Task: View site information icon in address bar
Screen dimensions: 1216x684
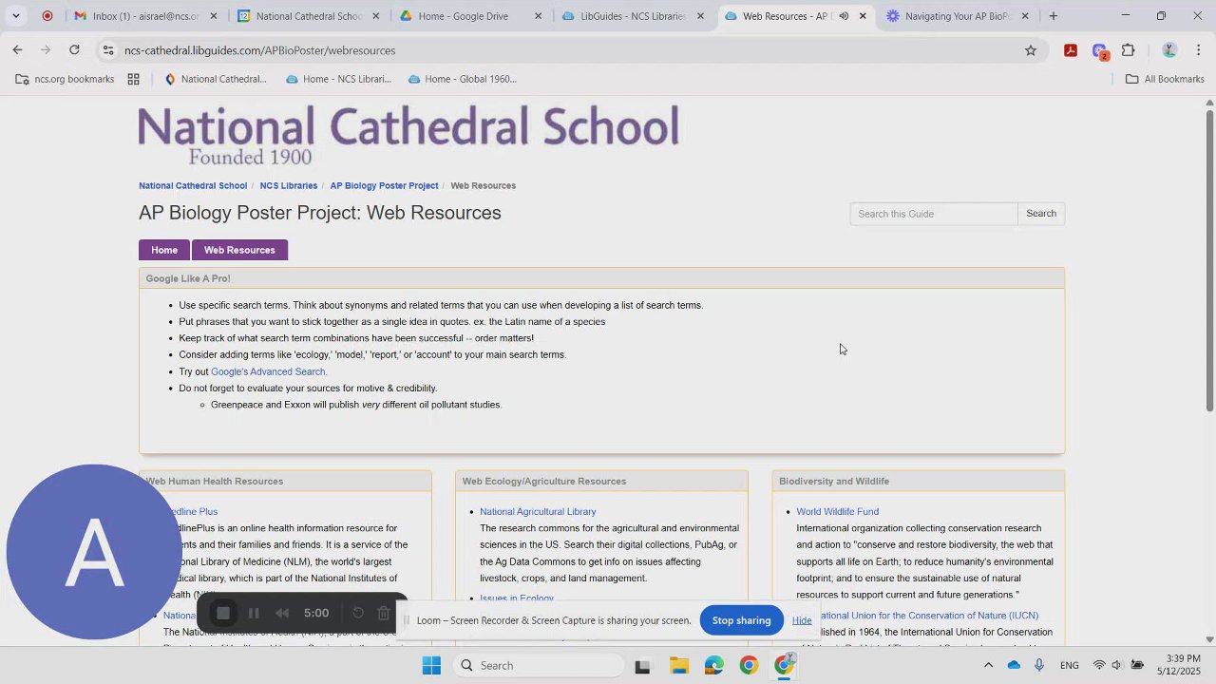Action: point(108,50)
